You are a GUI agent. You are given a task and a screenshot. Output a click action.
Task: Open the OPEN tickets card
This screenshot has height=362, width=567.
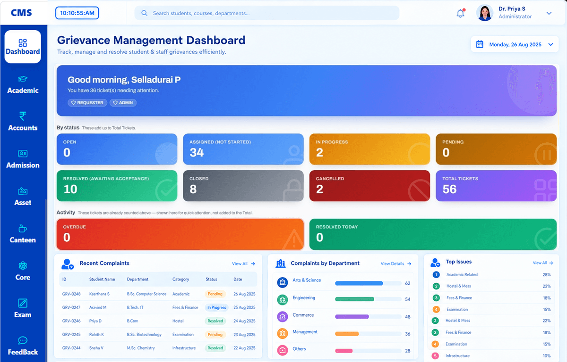(x=117, y=149)
